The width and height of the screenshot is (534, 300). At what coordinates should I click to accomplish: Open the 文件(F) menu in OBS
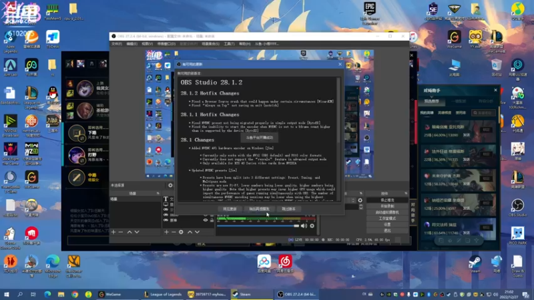116,44
